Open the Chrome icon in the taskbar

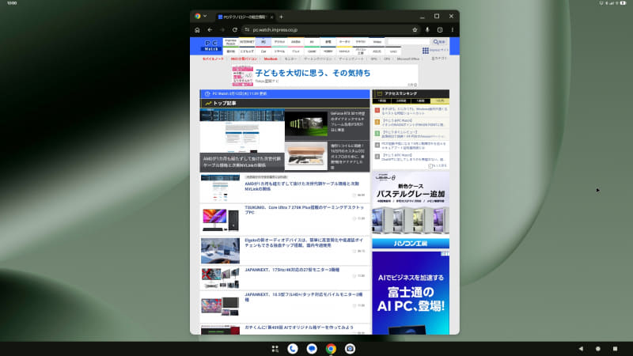[331, 349]
